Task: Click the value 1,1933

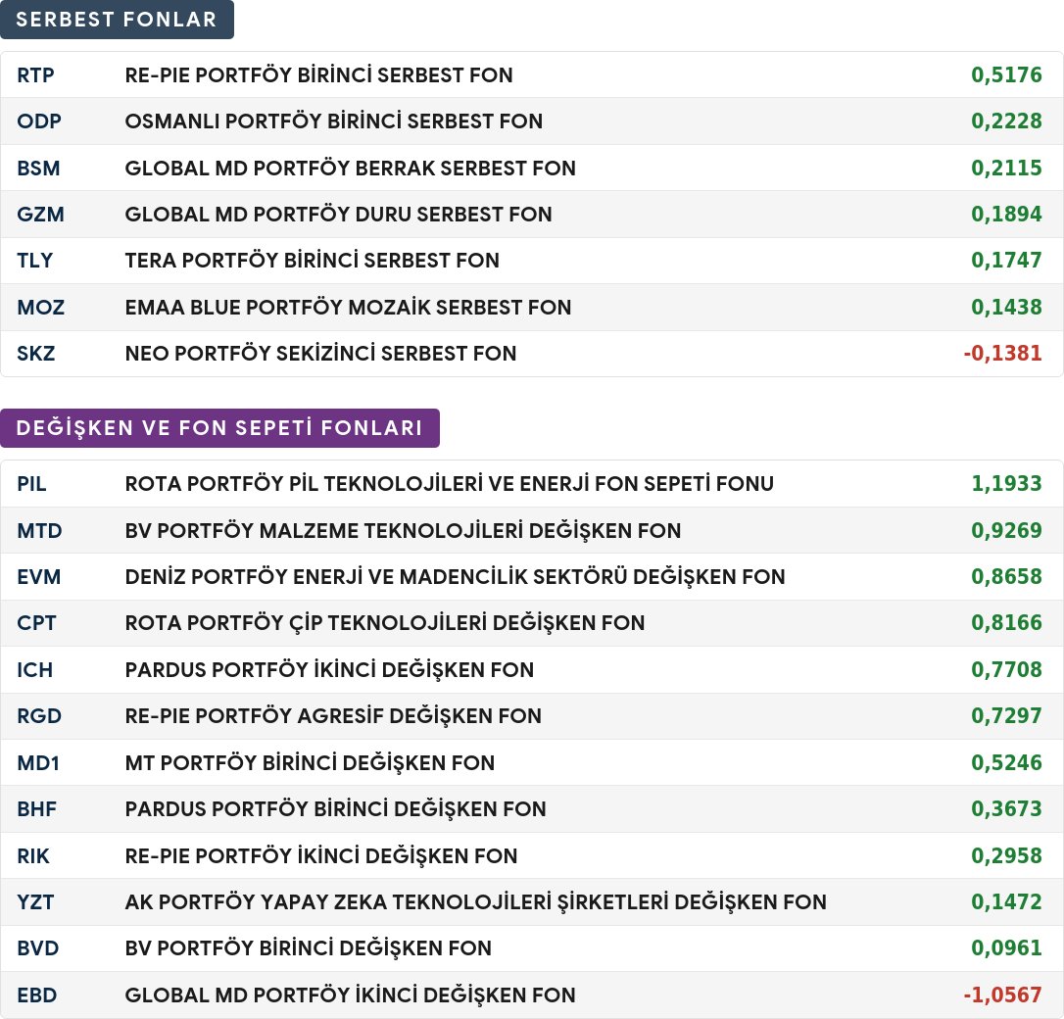Action: tap(1006, 484)
